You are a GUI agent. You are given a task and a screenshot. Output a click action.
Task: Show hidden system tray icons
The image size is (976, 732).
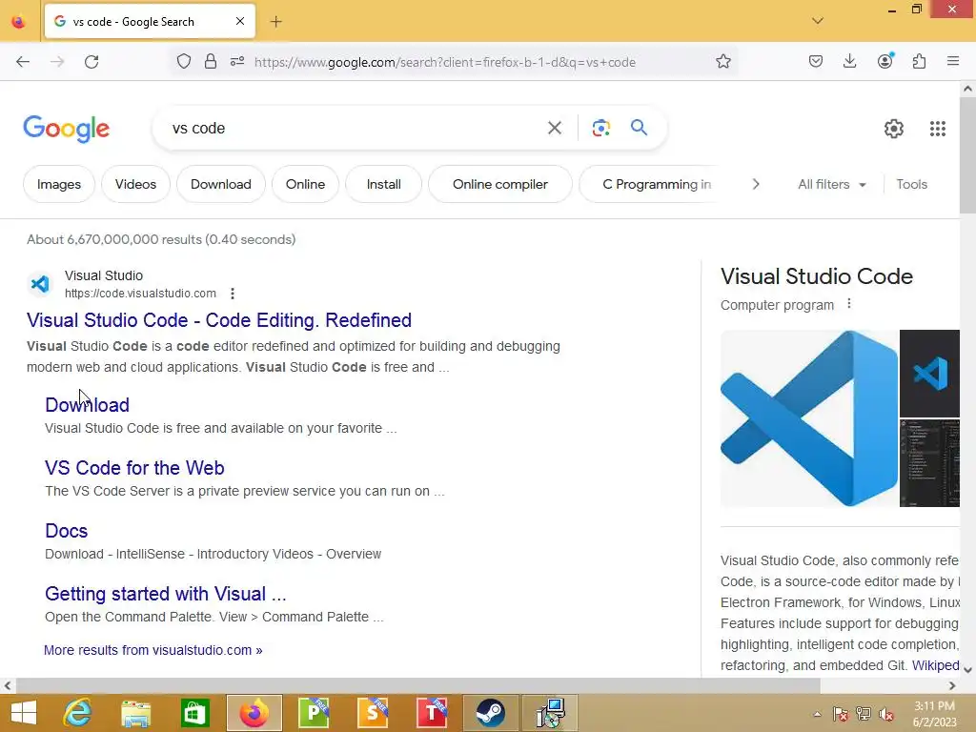click(x=817, y=714)
